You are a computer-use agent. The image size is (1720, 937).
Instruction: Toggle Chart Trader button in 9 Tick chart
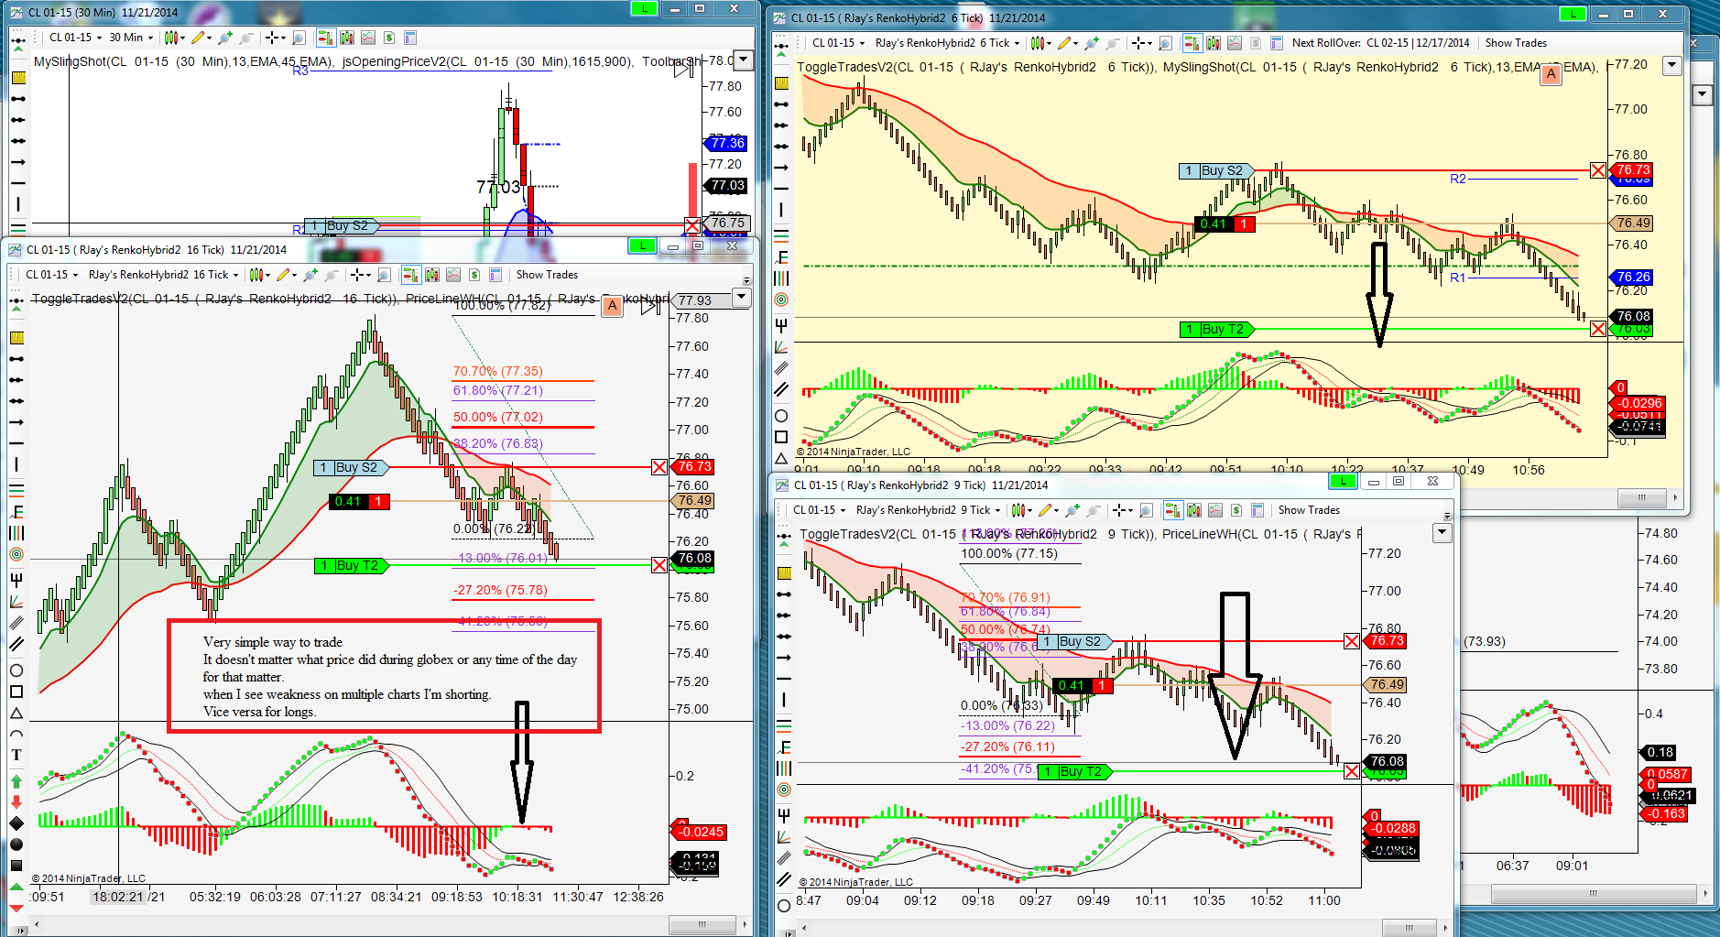click(1172, 510)
